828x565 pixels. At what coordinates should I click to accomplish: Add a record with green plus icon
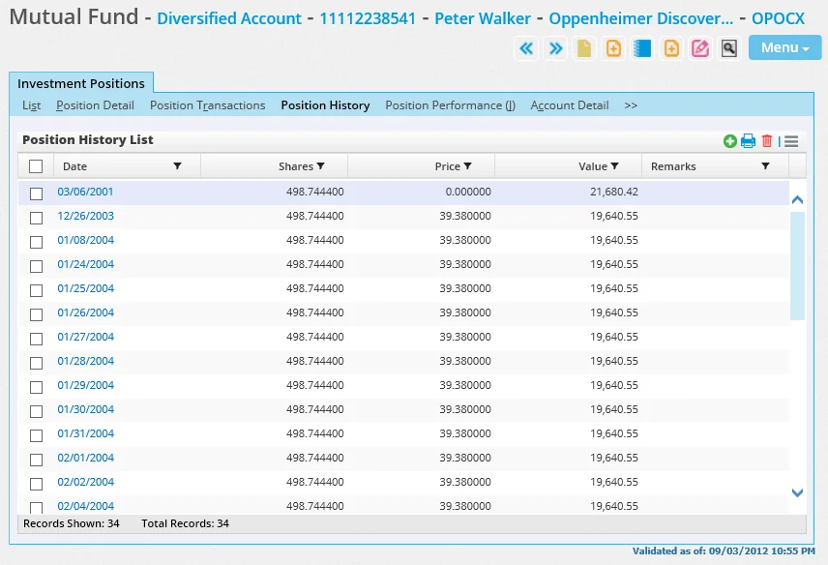click(x=730, y=141)
